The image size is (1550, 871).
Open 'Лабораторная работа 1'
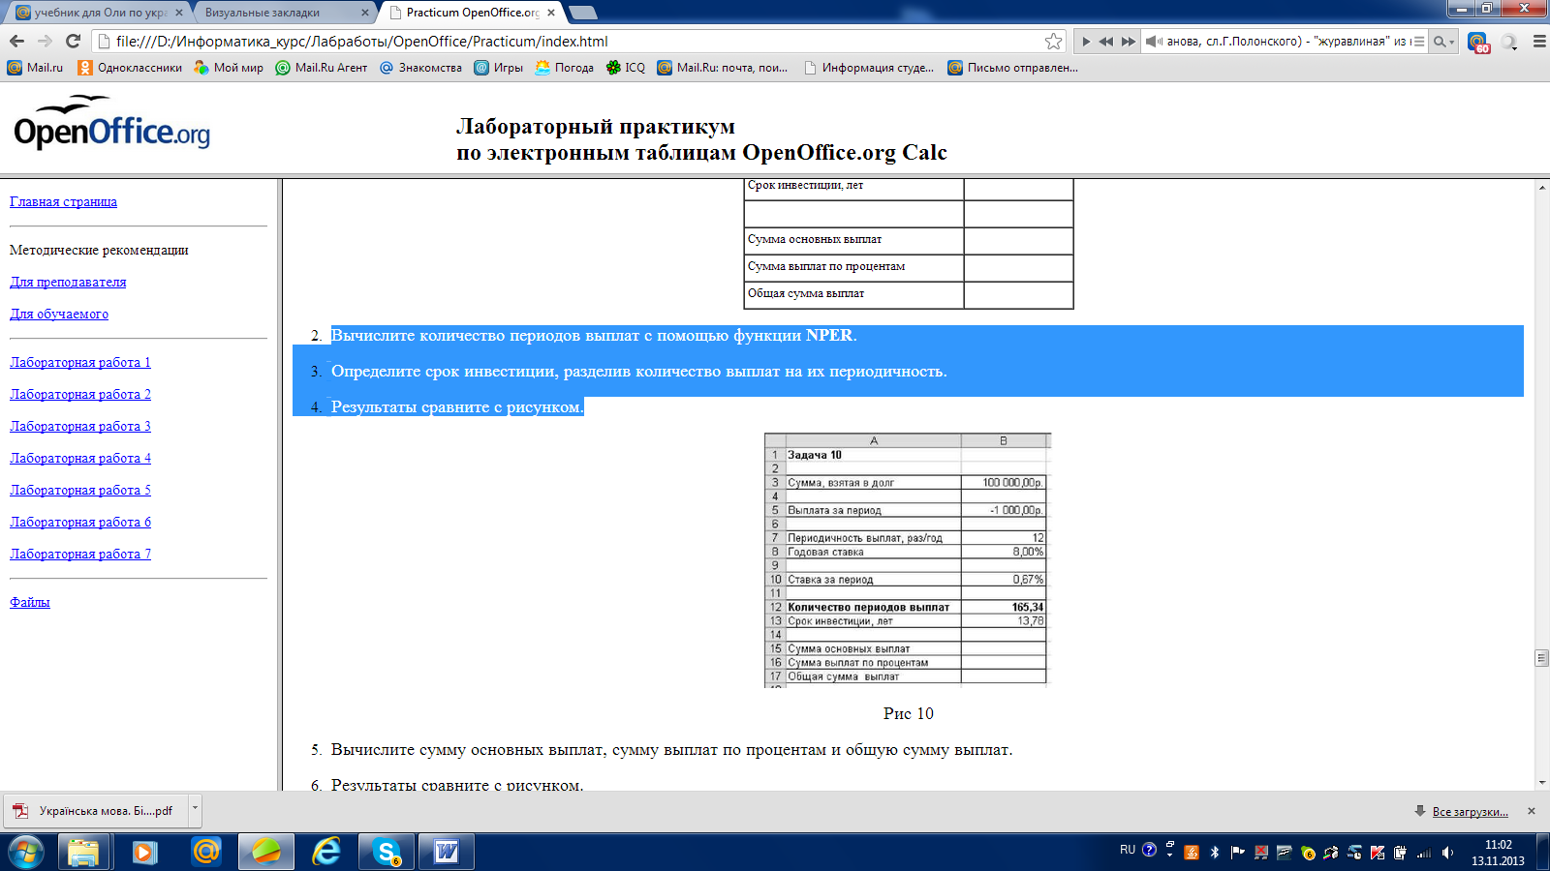[80, 362]
